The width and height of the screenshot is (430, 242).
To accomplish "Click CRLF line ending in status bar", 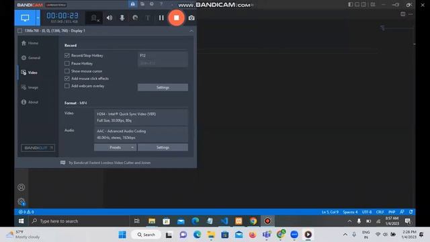I will click(380, 212).
